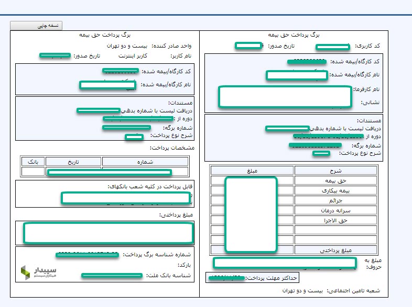Click the نسخه چاپی print version button
412x307 pixels.
[36, 26]
